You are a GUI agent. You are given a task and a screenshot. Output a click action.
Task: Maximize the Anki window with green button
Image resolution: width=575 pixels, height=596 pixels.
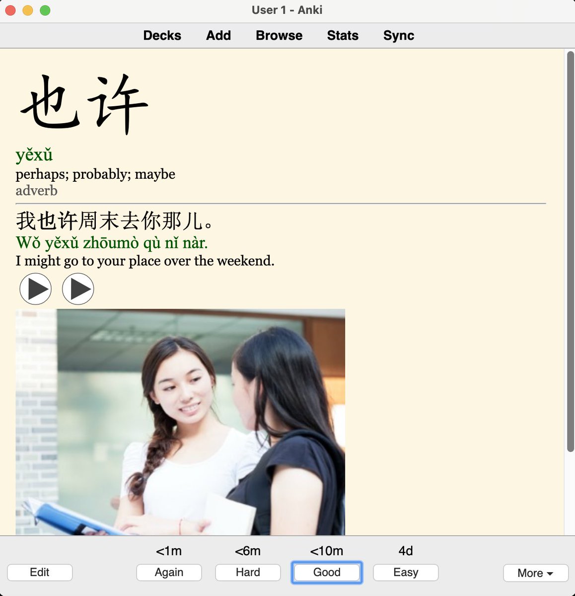pos(45,10)
